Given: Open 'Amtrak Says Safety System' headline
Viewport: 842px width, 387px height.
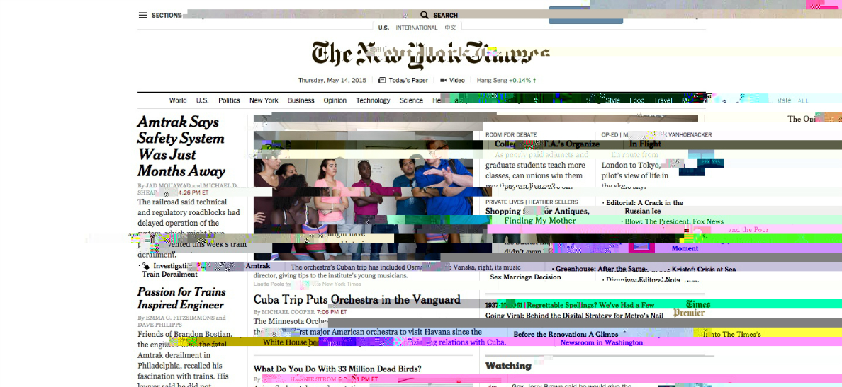Looking at the screenshot, I should (x=181, y=146).
